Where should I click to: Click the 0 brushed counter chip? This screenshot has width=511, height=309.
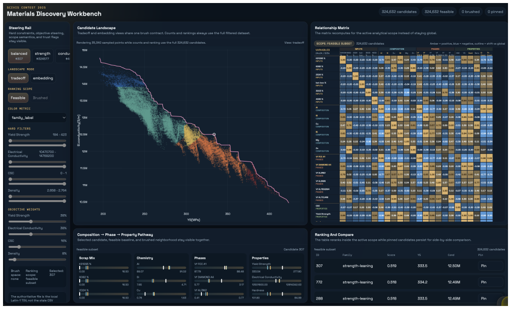(470, 12)
